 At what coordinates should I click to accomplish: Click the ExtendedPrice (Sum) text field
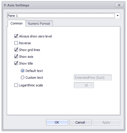click(x=93, y=78)
